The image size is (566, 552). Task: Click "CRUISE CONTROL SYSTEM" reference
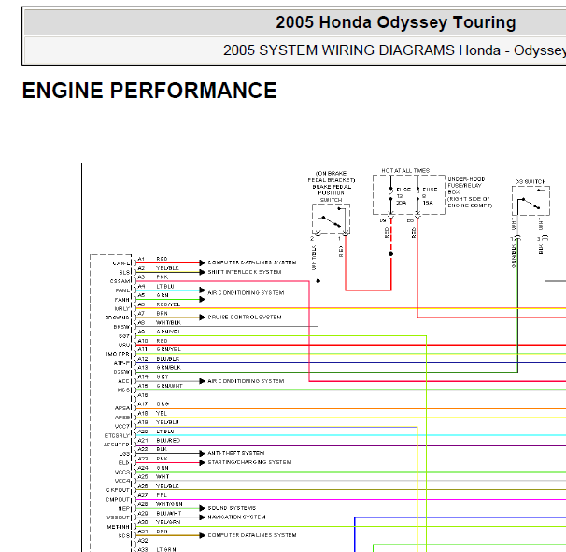(245, 318)
